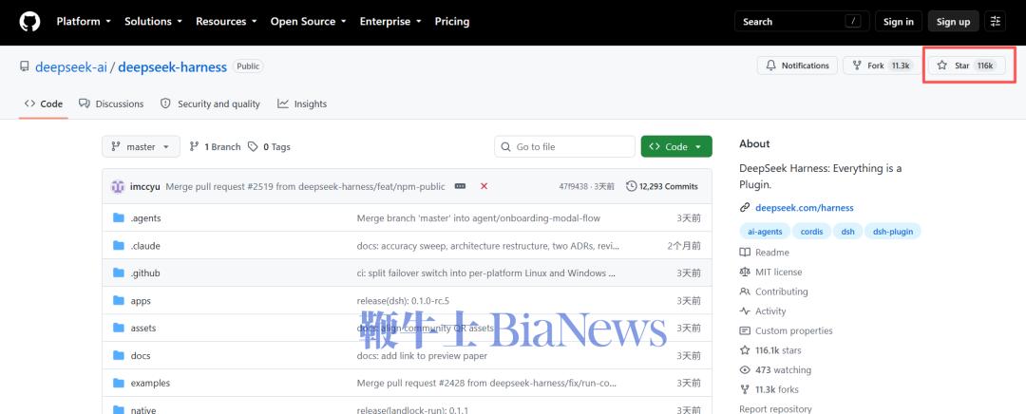1026x414 pixels.
Task: Click the fork count 11.3k
Action: click(901, 66)
